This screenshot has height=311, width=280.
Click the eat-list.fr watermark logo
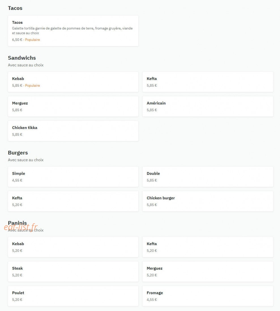pyautogui.click(x=21, y=227)
